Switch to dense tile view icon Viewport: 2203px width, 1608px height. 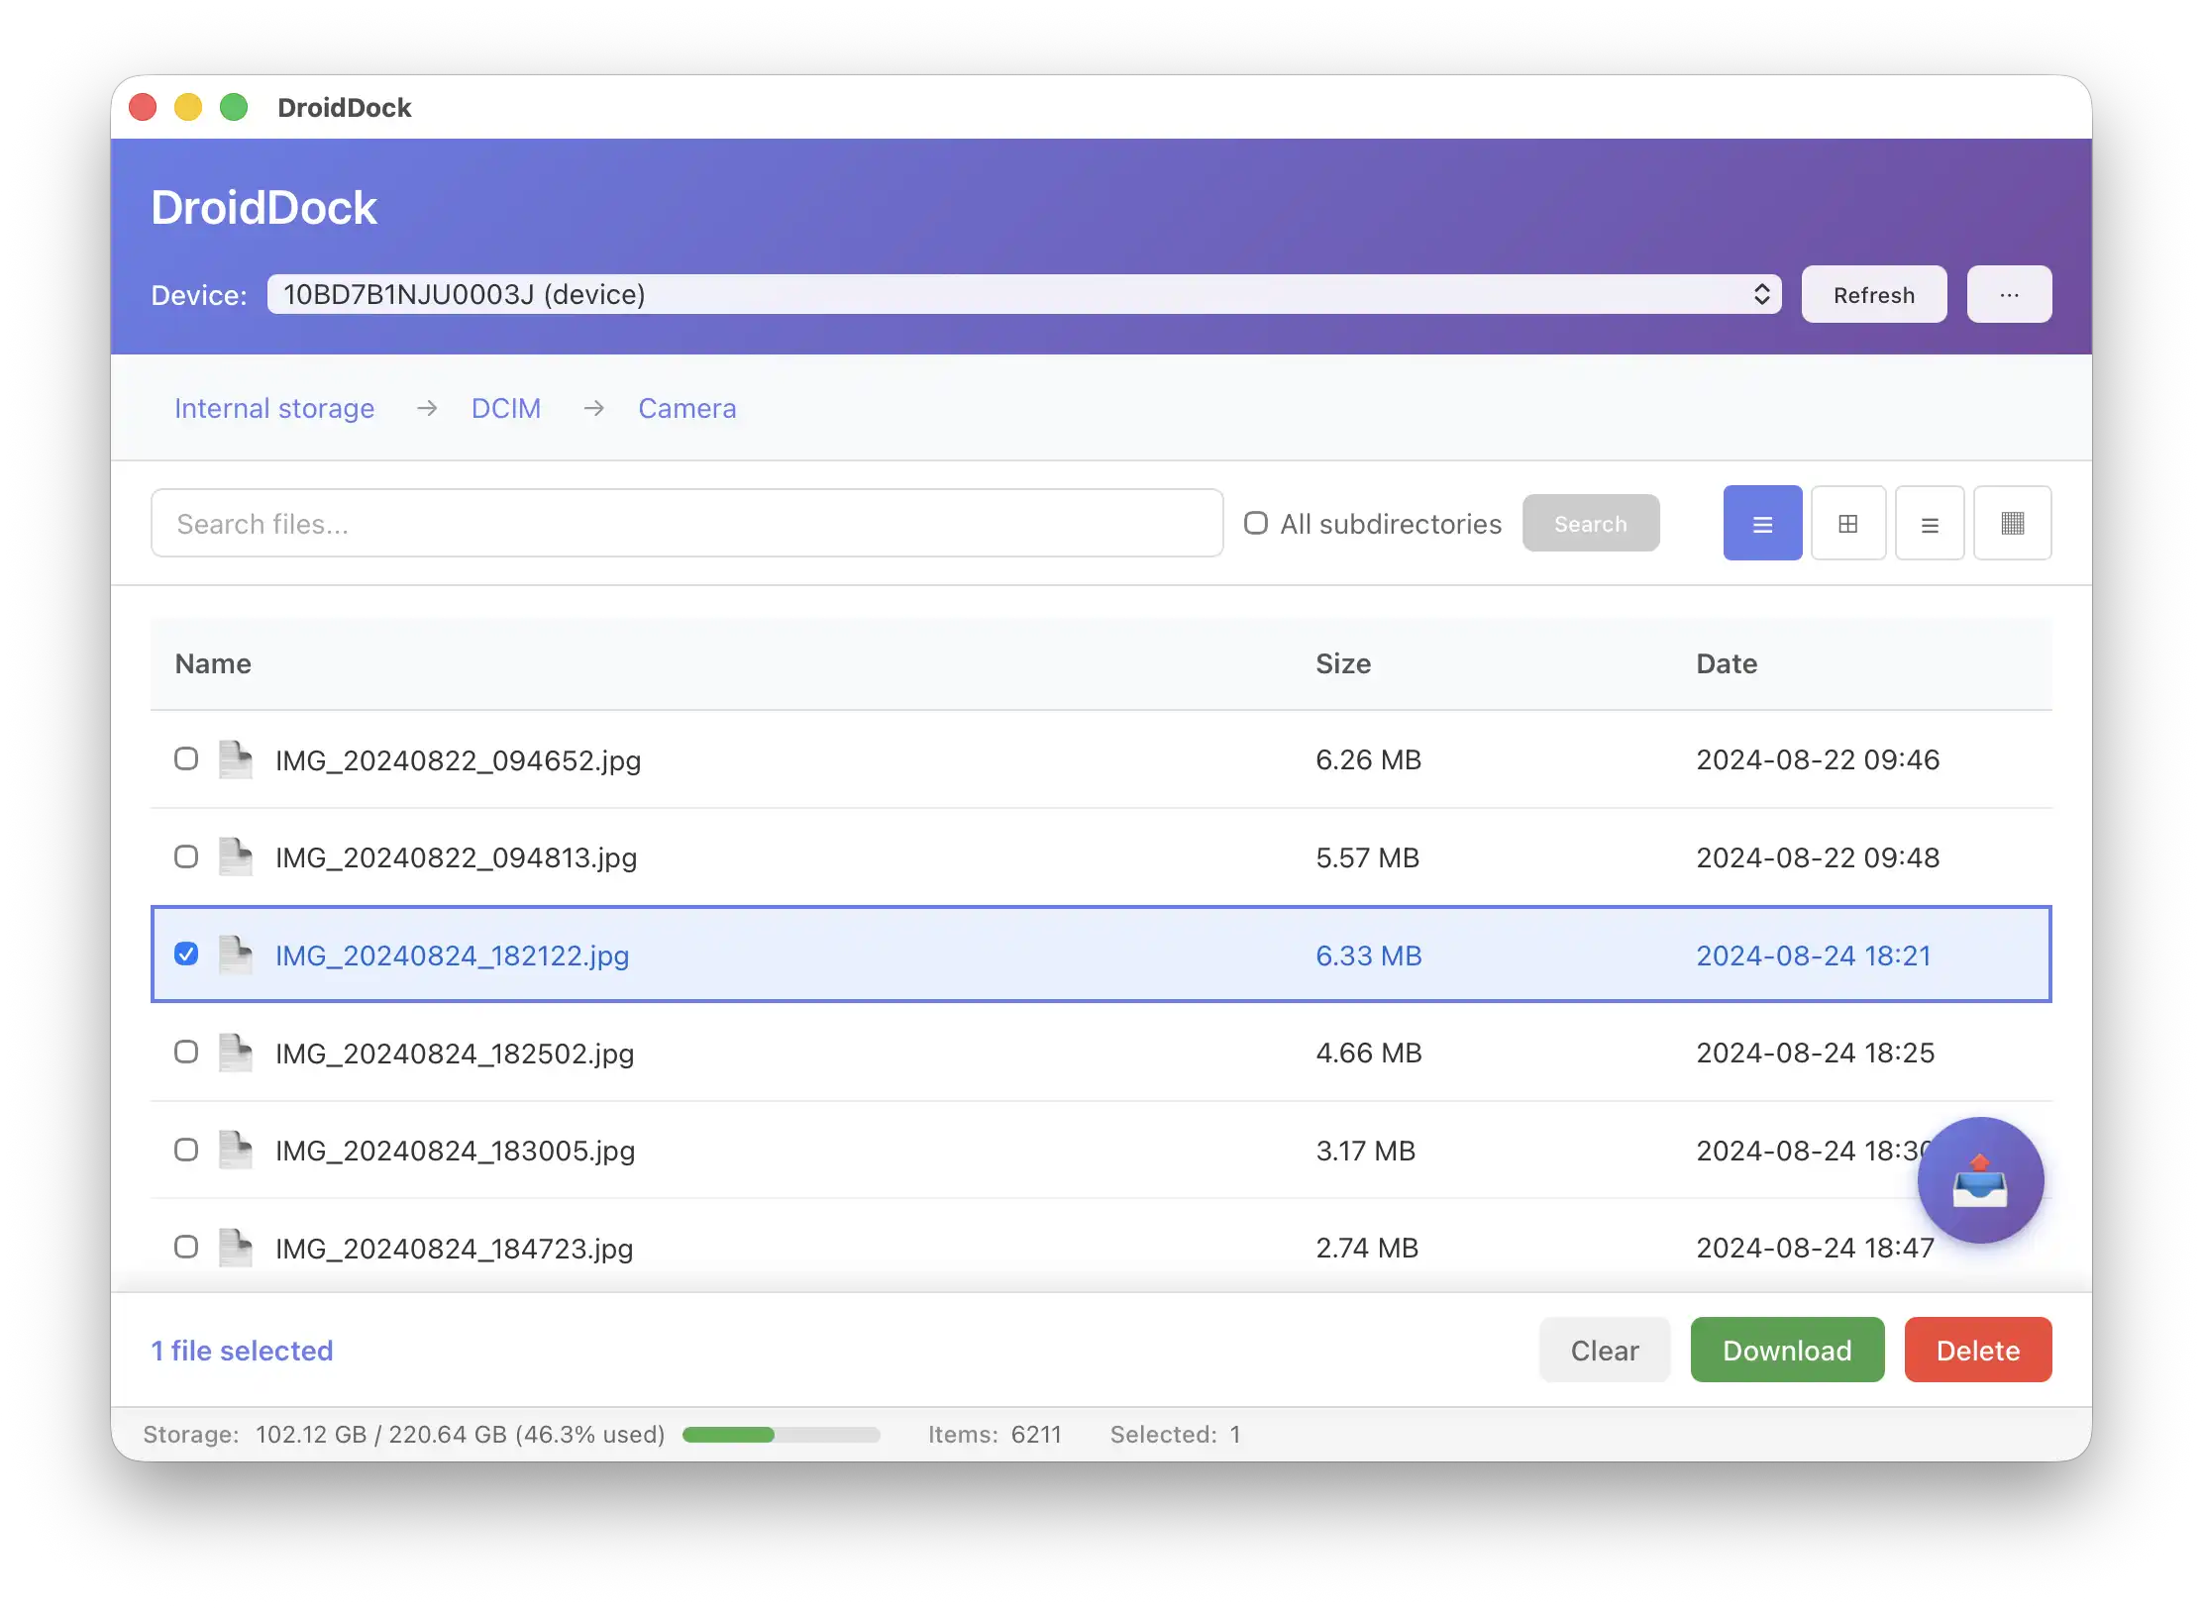click(x=2012, y=524)
